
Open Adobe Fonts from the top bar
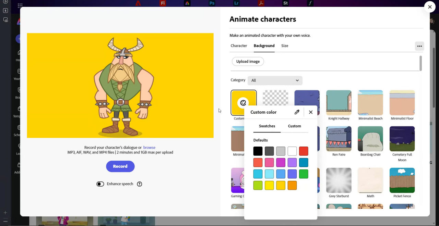pos(310,3)
